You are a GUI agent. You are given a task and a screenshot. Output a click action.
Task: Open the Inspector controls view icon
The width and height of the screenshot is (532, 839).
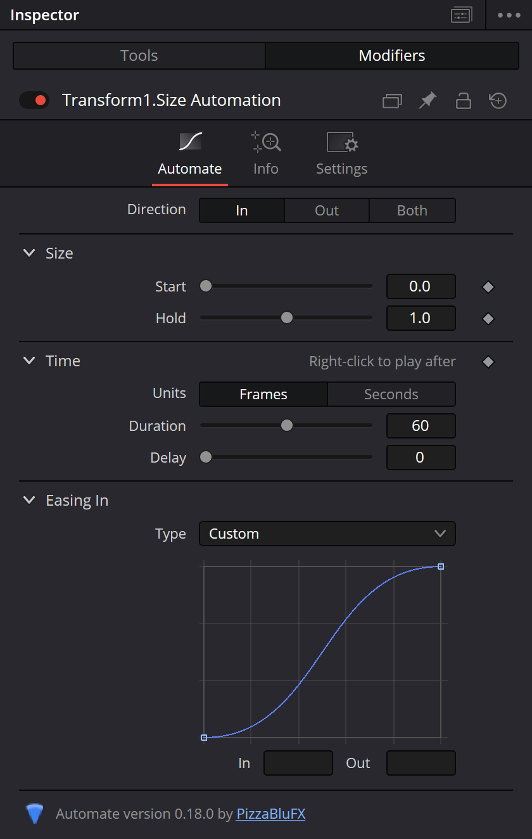pyautogui.click(x=462, y=15)
